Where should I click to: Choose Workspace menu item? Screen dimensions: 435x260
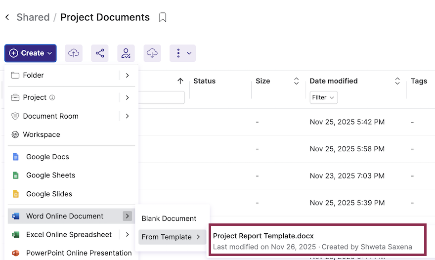click(x=71, y=134)
